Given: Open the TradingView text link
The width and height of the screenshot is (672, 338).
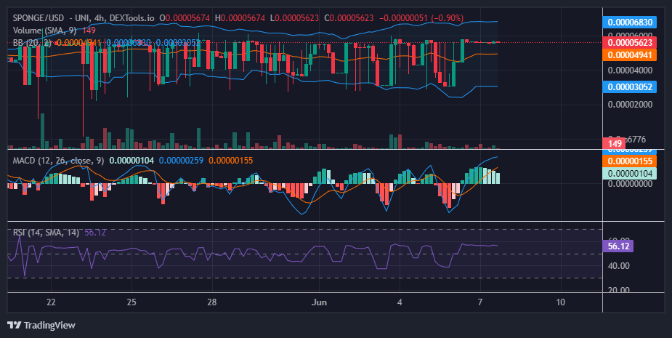Looking at the screenshot, I should click(x=49, y=325).
